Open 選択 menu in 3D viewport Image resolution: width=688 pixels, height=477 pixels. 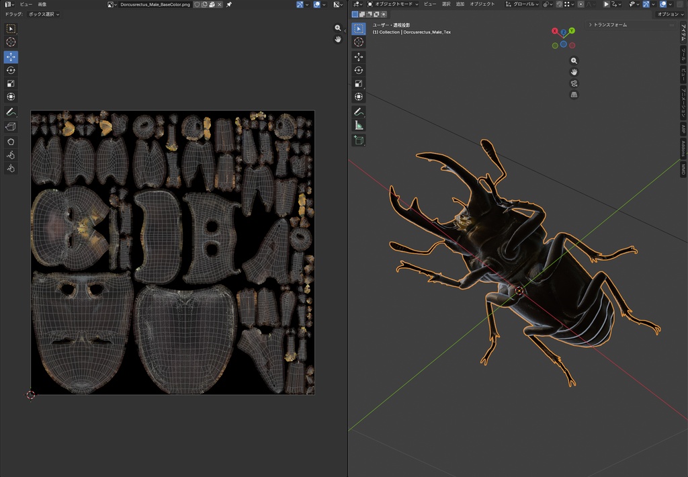click(x=446, y=4)
